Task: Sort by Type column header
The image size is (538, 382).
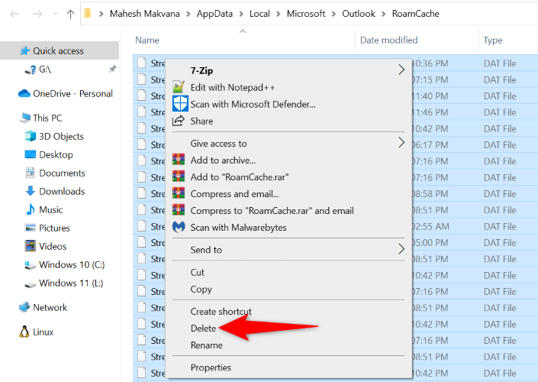Action: tap(493, 40)
